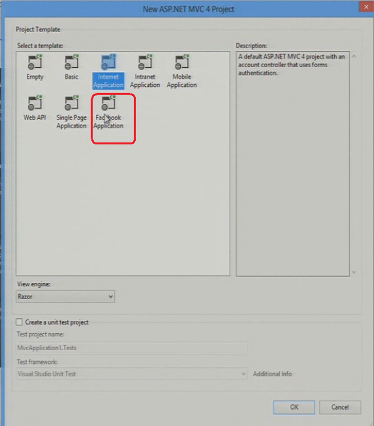Screen dimensions: 374x426
Task: Click the OK button
Action: [294, 407]
